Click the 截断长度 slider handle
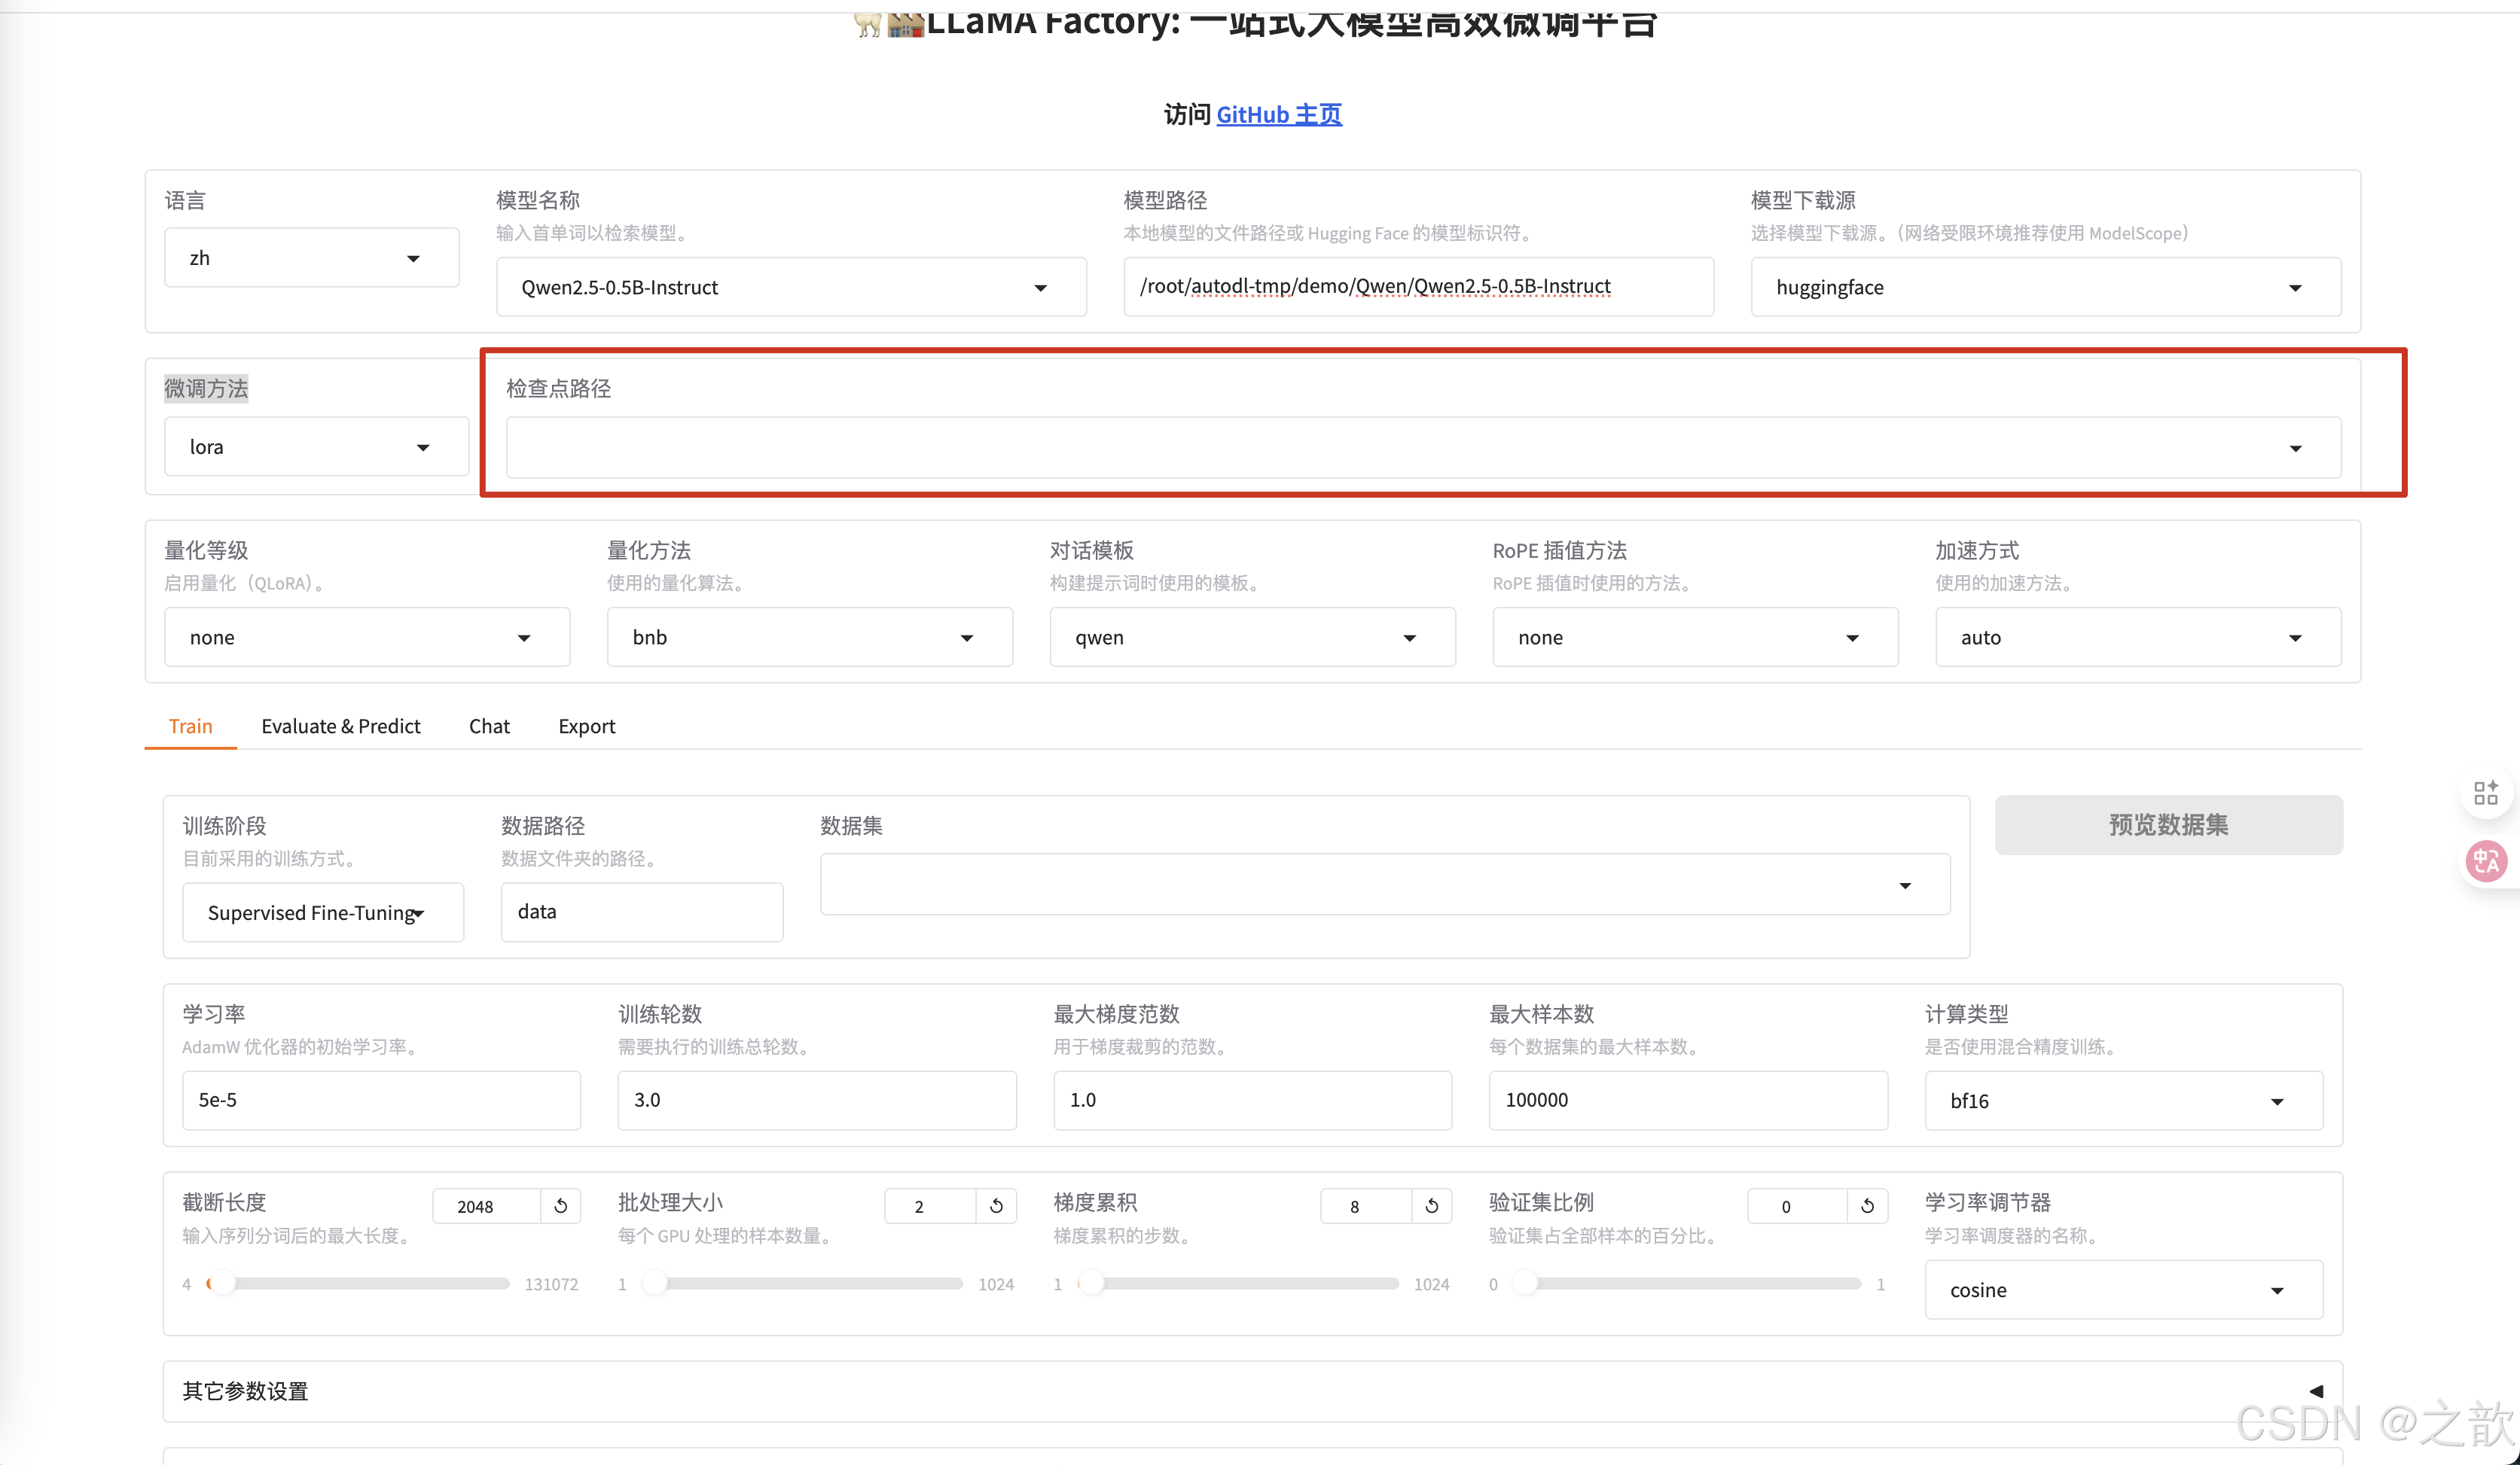The height and width of the screenshot is (1465, 2520). [223, 1283]
